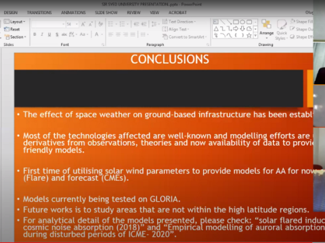Select the 5-Point Star shape

(249, 35)
